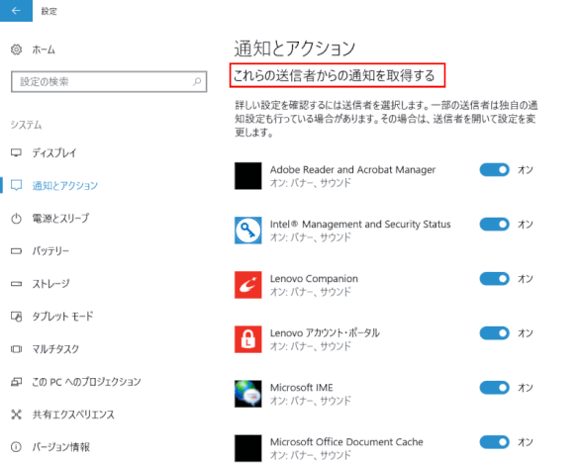Click the Battery sidebar icon
This screenshot has width=582, height=463.
[x=16, y=251]
